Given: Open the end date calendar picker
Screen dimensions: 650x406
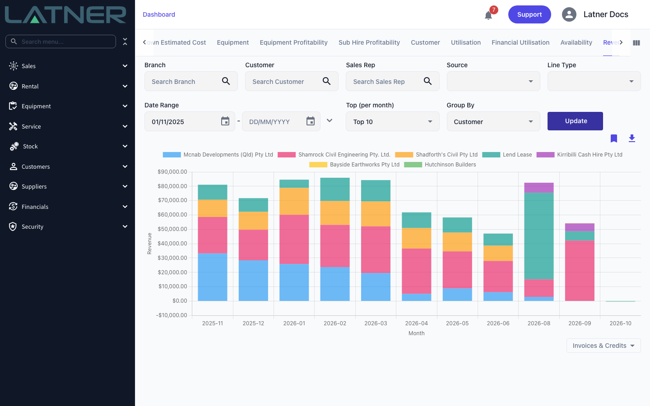Looking at the screenshot, I should click(x=311, y=121).
